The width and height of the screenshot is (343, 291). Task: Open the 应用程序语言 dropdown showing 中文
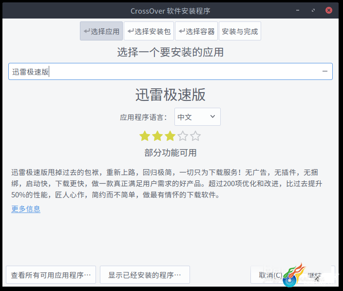[197, 117]
